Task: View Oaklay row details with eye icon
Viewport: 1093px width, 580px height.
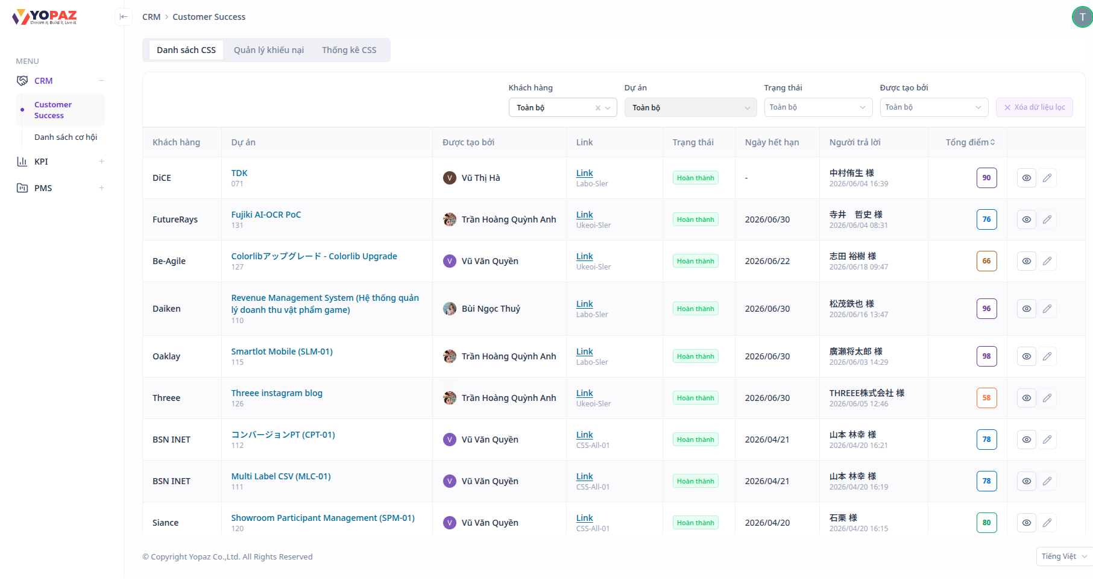Action: [1027, 356]
